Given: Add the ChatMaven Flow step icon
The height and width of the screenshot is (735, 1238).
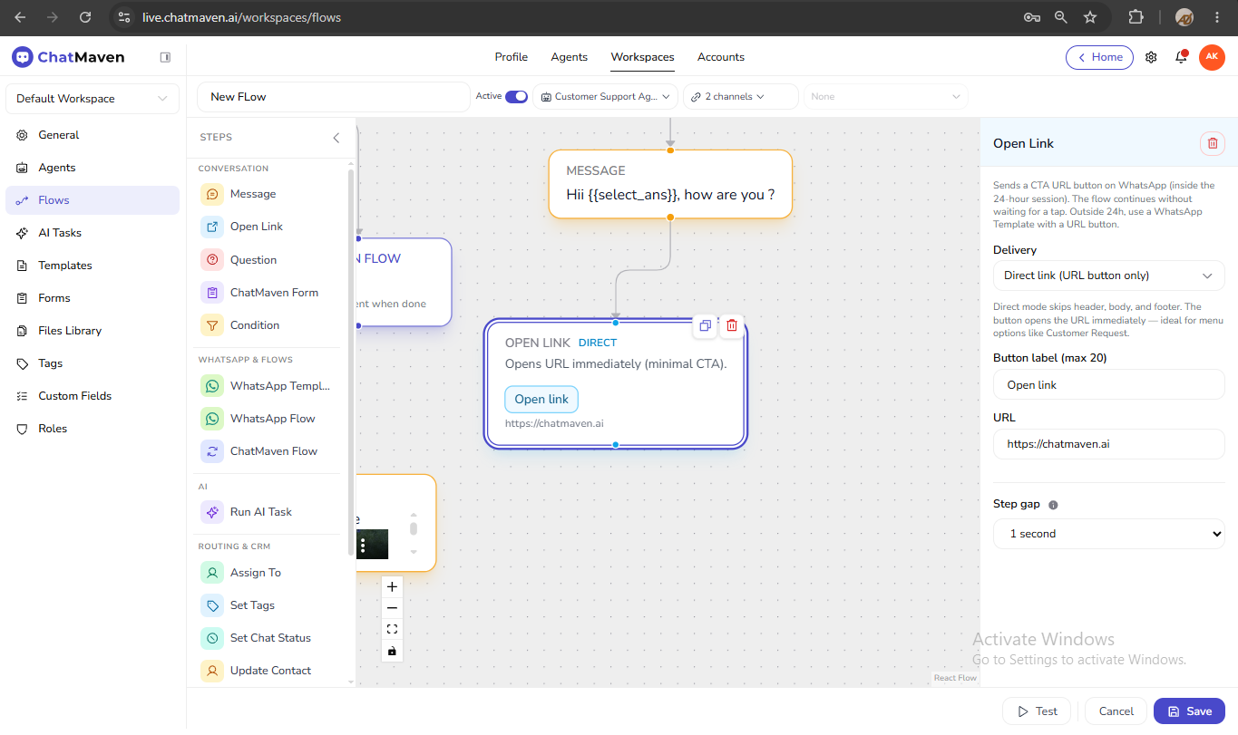Looking at the screenshot, I should tap(212, 451).
